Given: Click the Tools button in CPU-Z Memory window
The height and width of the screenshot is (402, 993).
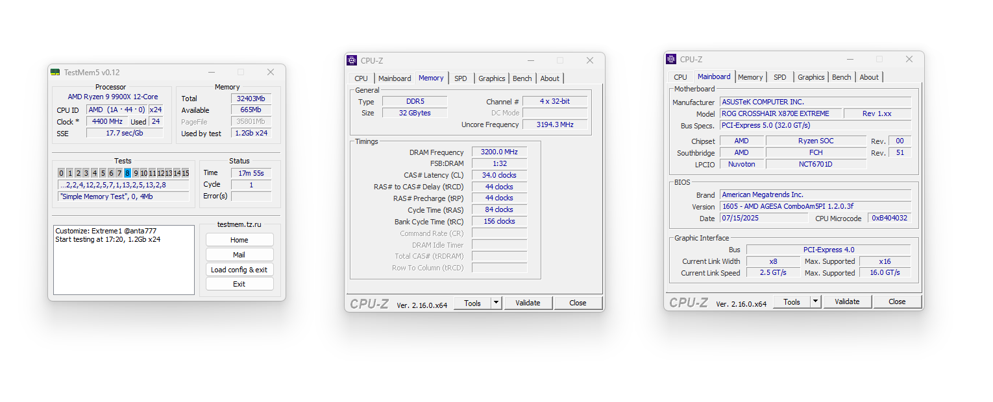Looking at the screenshot, I should click(x=472, y=303).
